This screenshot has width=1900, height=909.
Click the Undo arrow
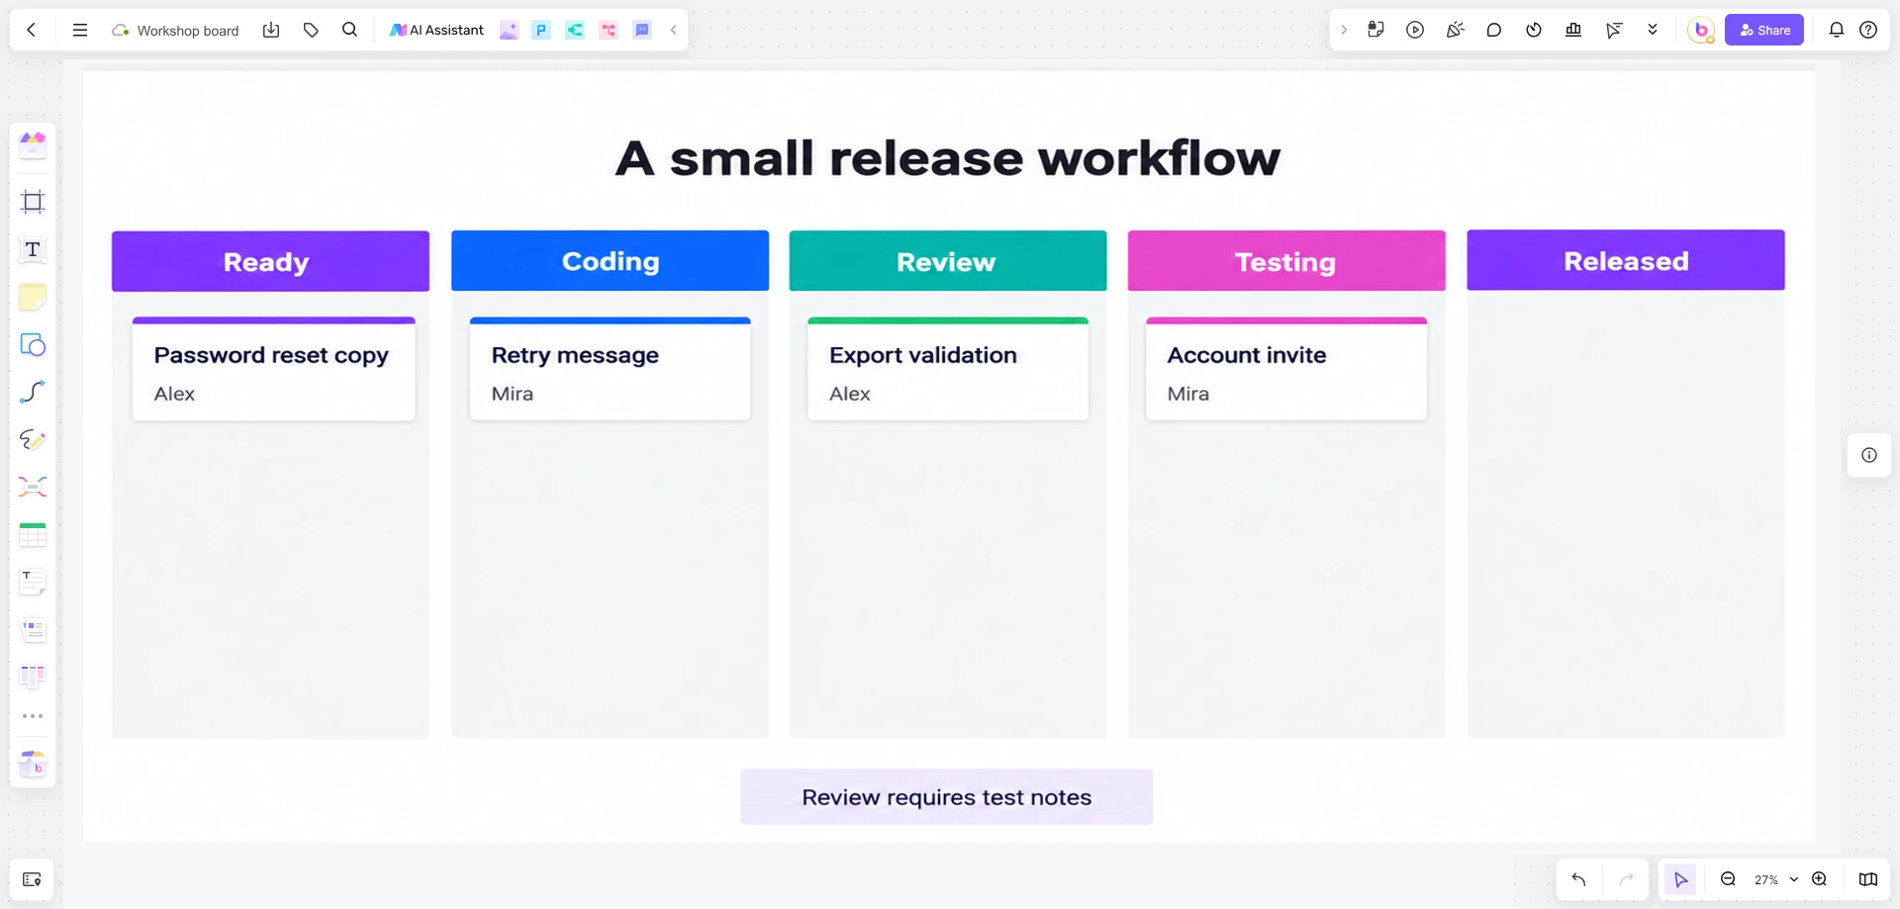[1578, 879]
